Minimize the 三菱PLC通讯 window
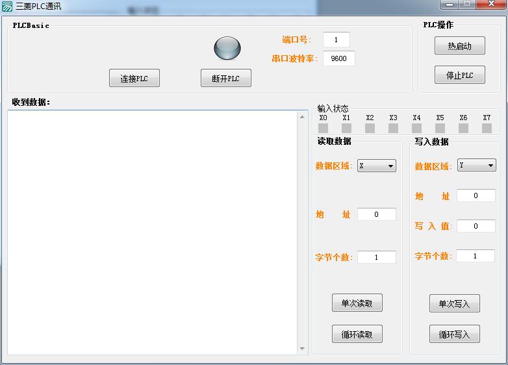Image resolution: width=508 pixels, height=365 pixels. [449, 4]
